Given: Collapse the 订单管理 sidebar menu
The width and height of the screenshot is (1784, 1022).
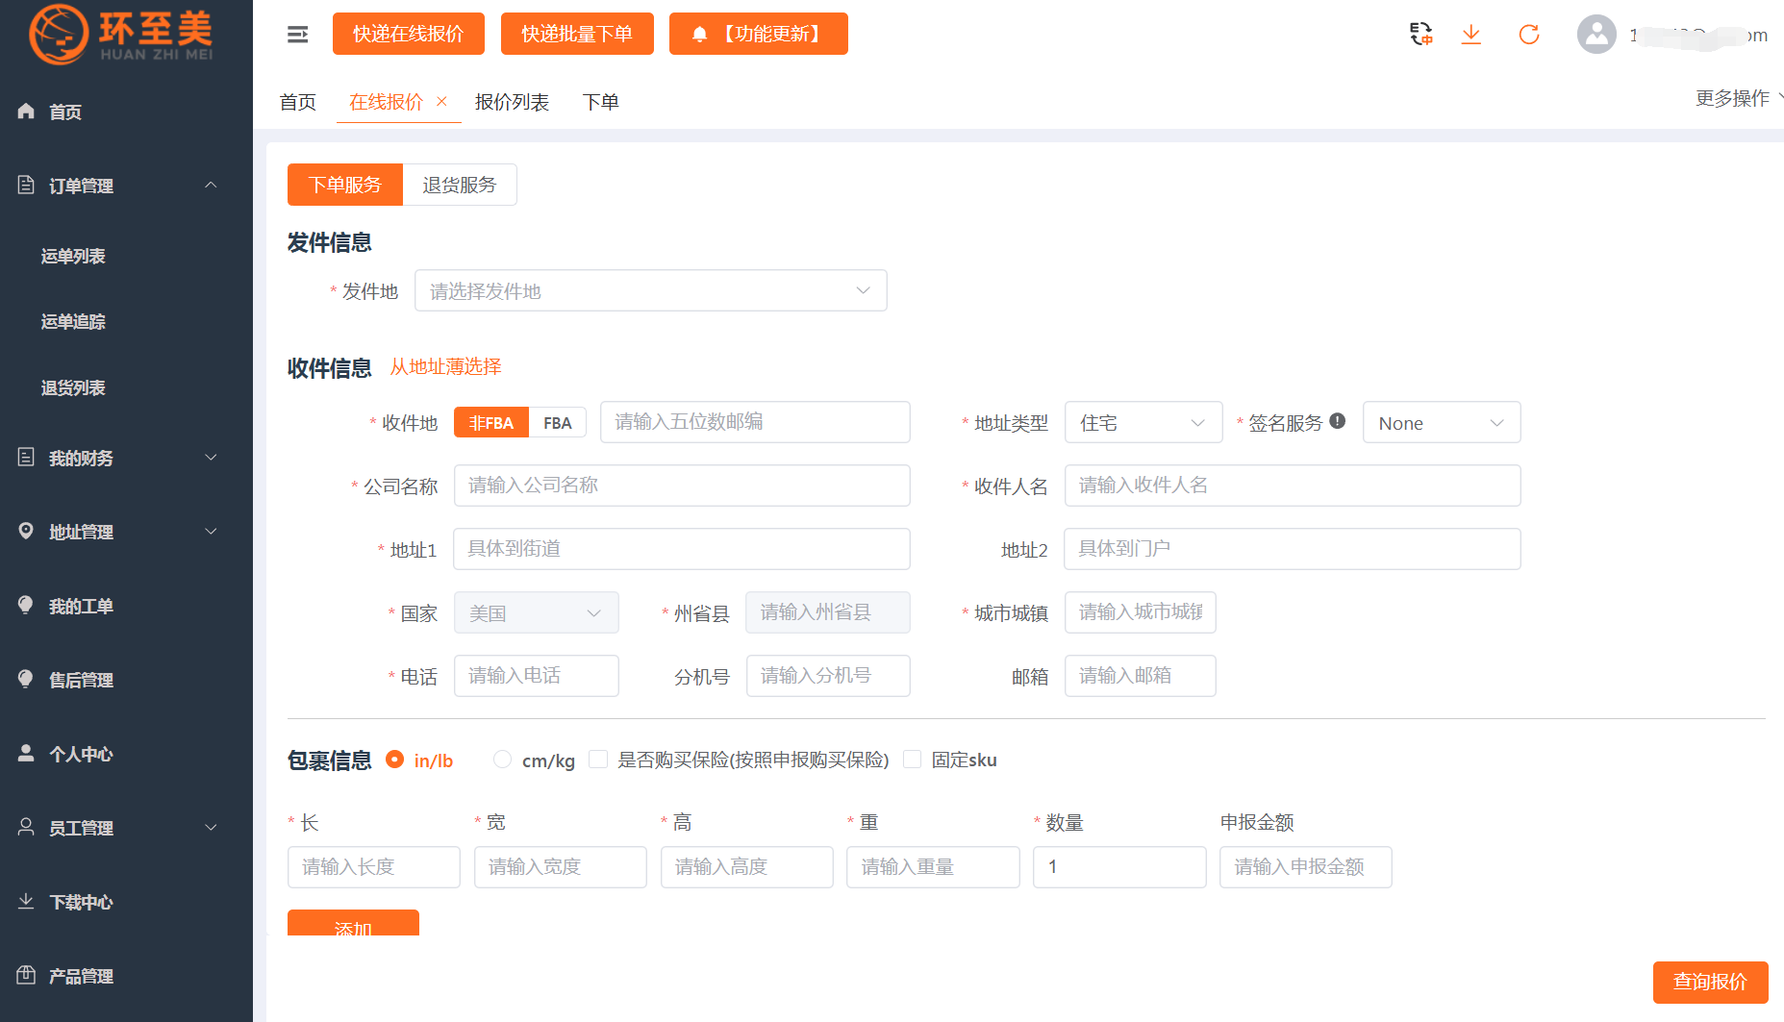Looking at the screenshot, I should click(x=211, y=185).
